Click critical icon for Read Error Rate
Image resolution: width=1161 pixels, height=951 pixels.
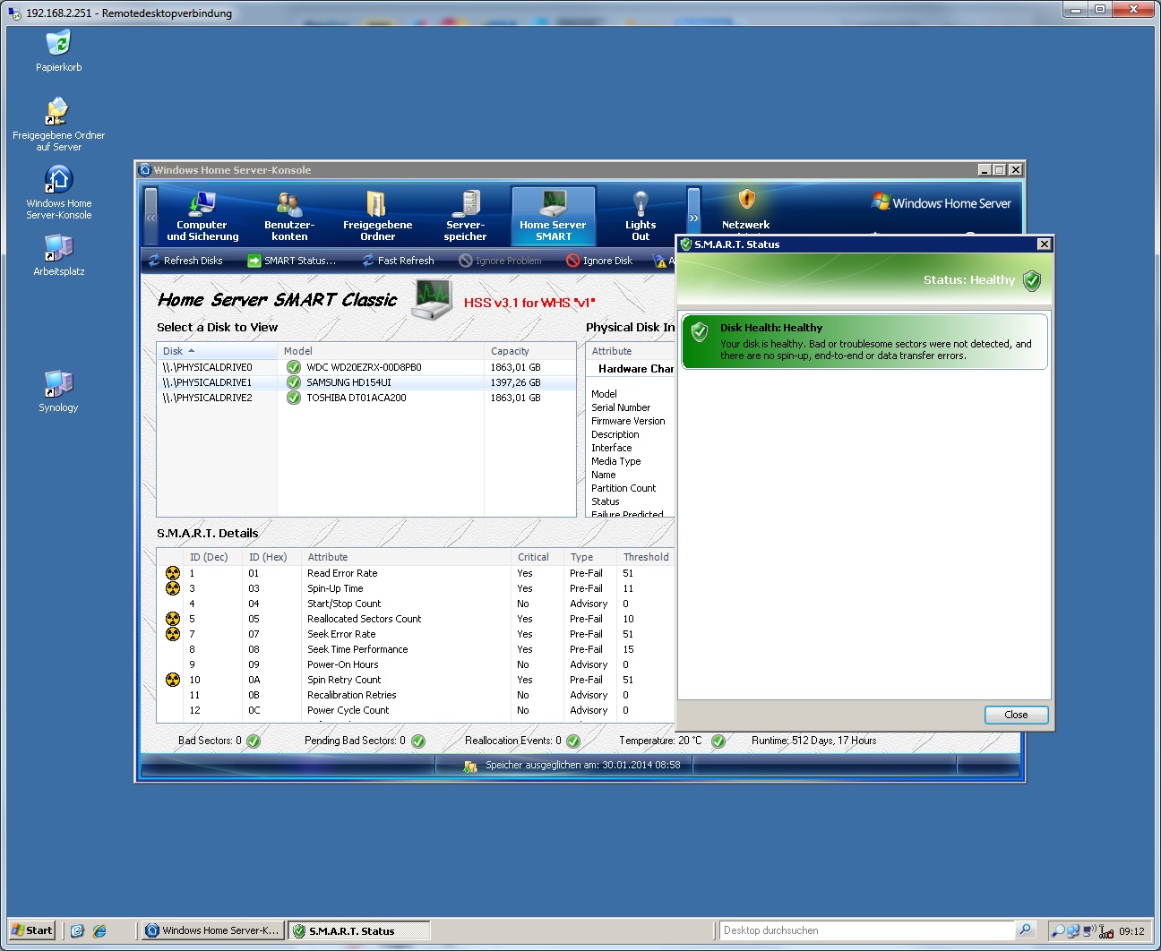(x=173, y=573)
